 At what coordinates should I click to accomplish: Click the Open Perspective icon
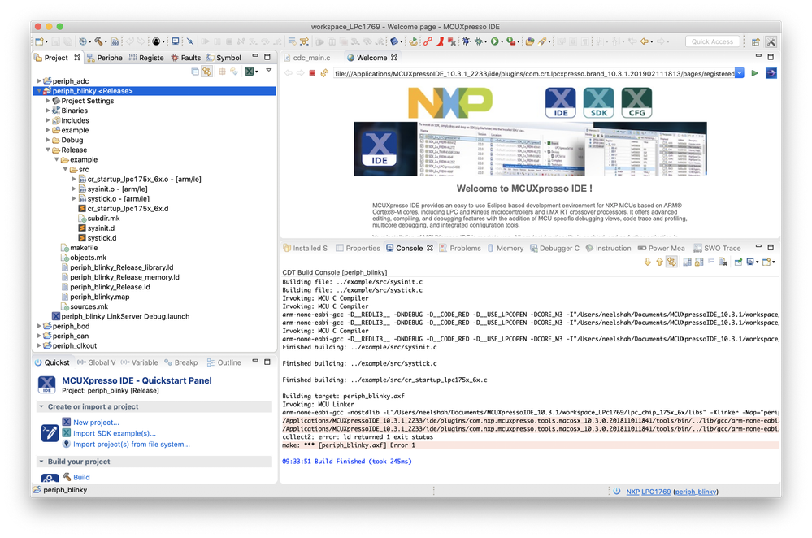click(x=756, y=42)
